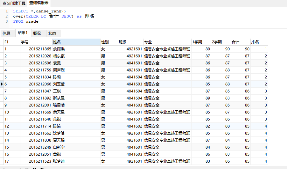
Task: Click the 排名 column header
Action: tap(259, 42)
